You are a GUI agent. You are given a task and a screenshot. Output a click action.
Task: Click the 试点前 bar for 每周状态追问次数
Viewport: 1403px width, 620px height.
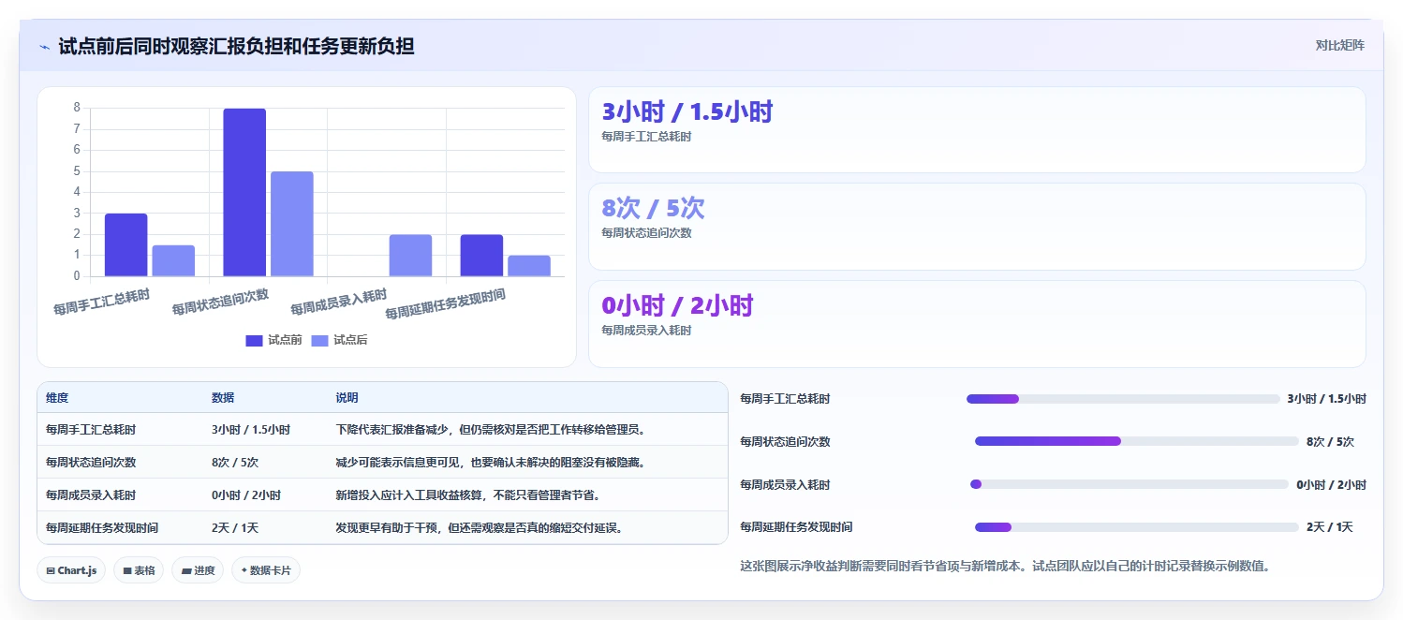[244, 192]
